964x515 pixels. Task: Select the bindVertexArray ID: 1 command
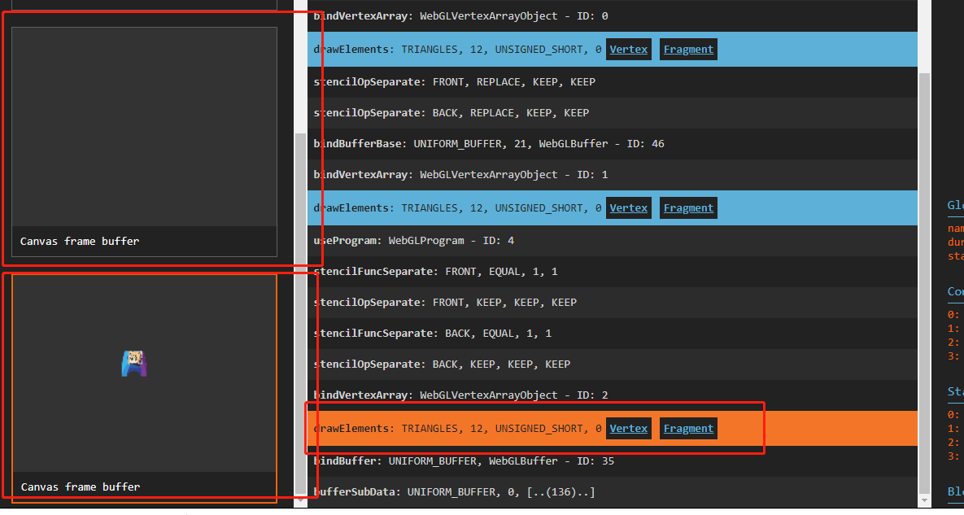click(613, 175)
